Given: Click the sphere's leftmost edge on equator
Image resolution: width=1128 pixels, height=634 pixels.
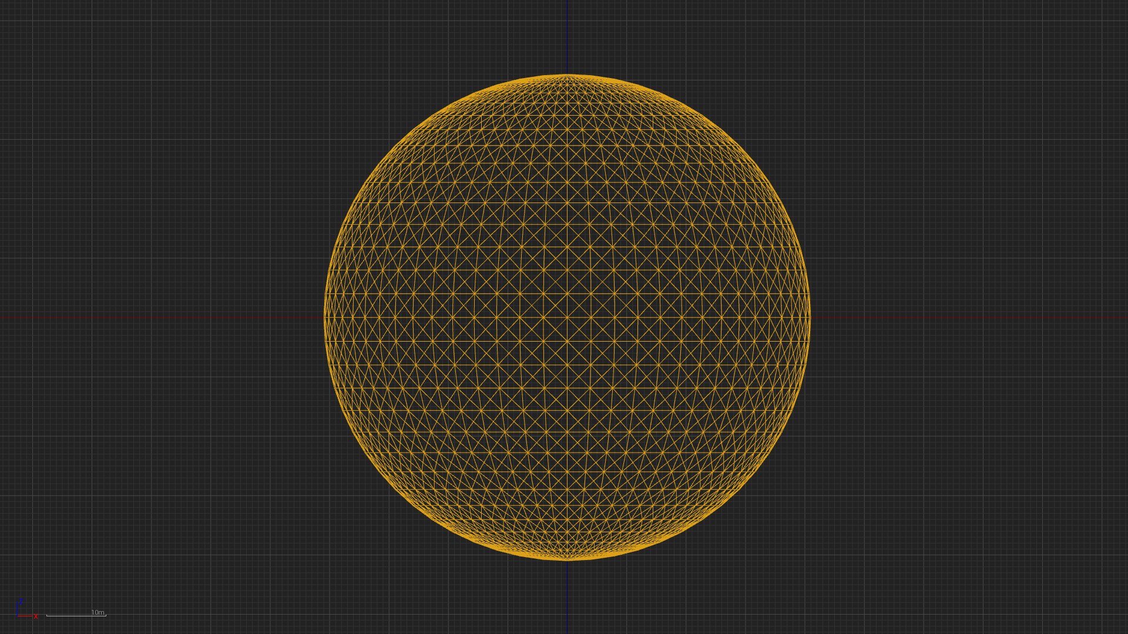Looking at the screenshot, I should click(325, 318).
